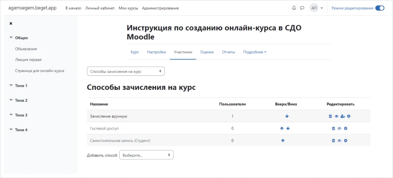
Task: Switch to the Оценки tab
Action: pyautogui.click(x=207, y=52)
